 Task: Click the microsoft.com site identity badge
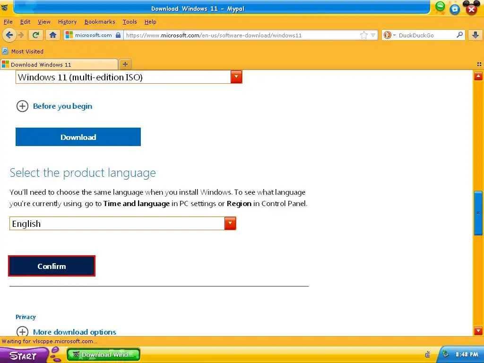pos(93,35)
